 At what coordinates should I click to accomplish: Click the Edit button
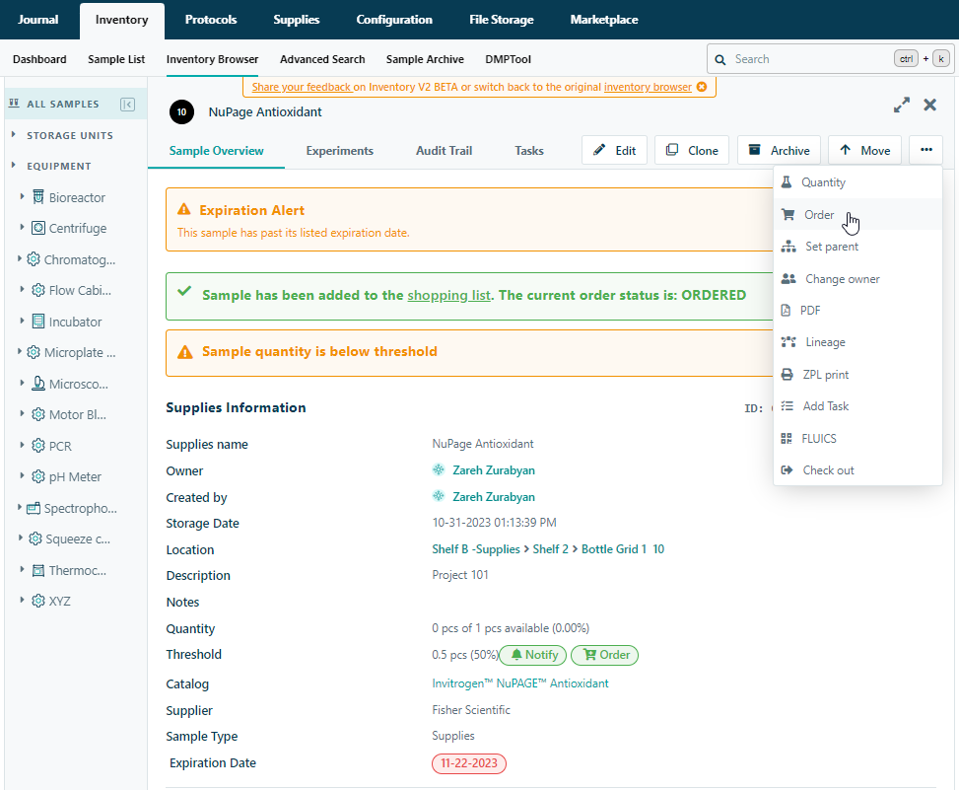pyautogui.click(x=615, y=150)
